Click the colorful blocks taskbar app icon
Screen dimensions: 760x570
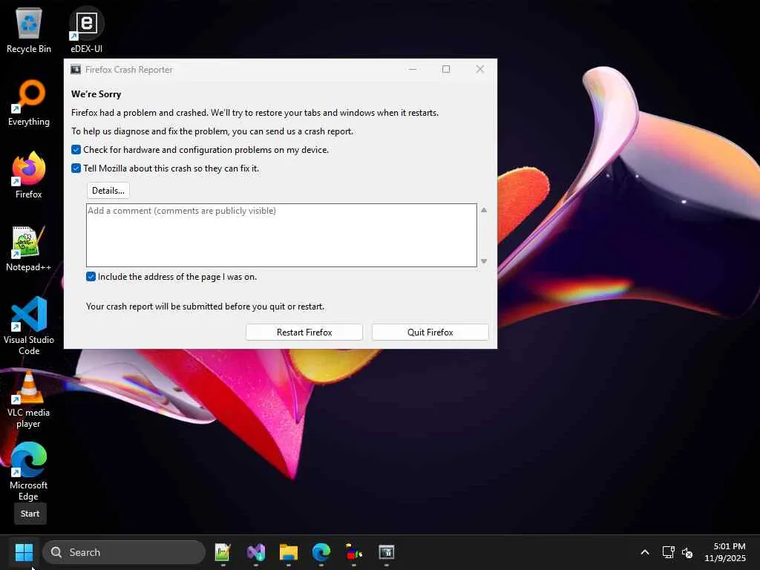354,552
